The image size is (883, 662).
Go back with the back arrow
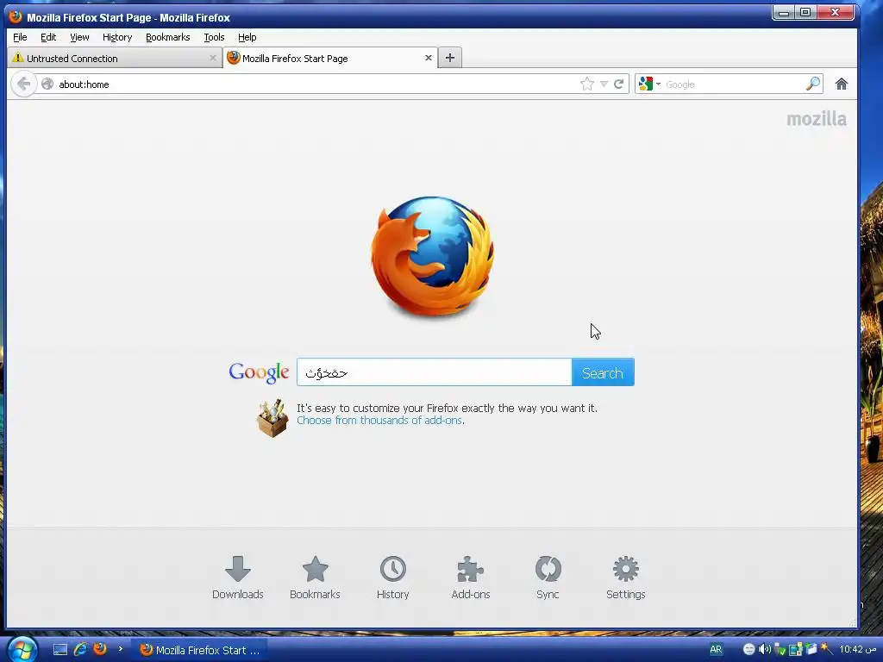tap(23, 84)
